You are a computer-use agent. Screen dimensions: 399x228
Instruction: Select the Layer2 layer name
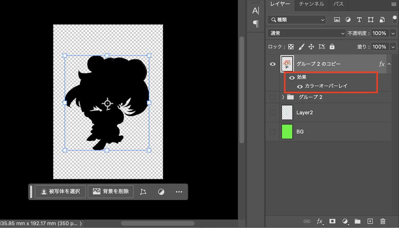[305, 113]
